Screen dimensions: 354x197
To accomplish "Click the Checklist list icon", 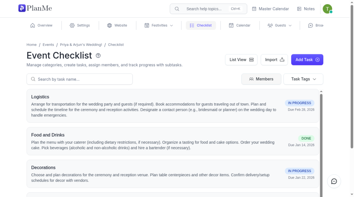I will (x=192, y=25).
